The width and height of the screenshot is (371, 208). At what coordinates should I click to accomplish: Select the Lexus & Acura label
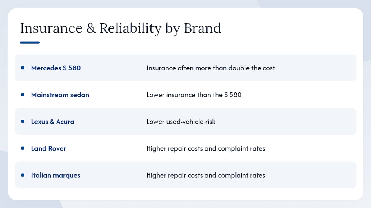tap(53, 122)
